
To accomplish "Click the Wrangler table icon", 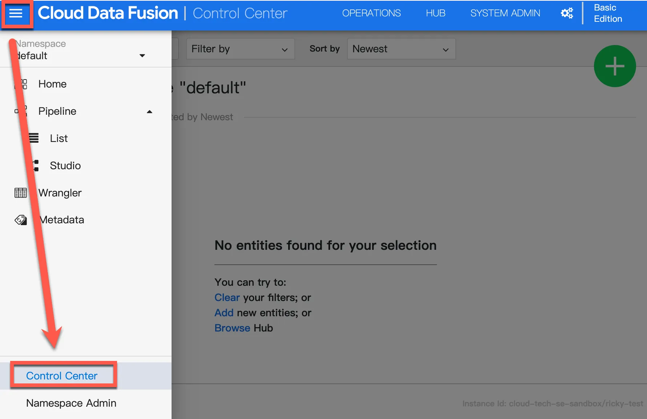I will (21, 193).
